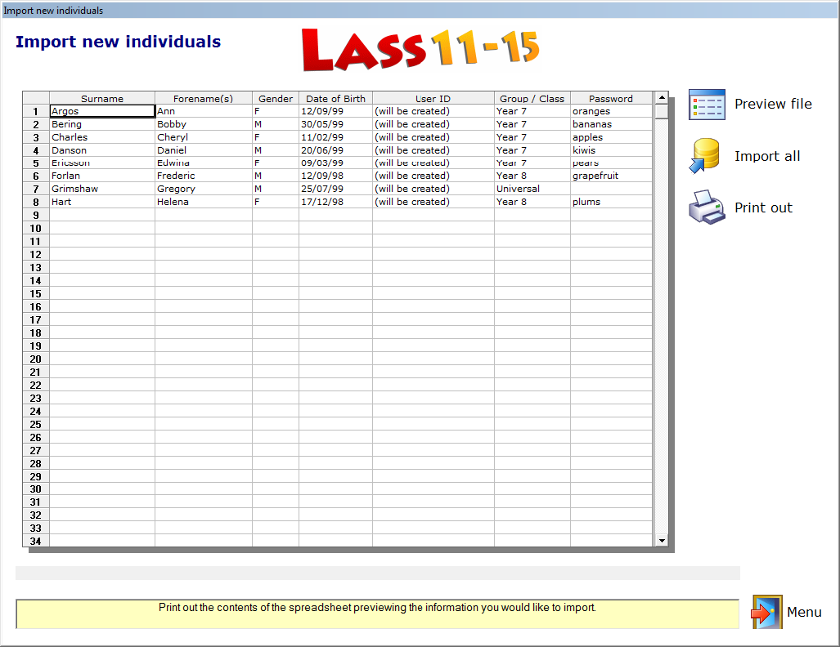The width and height of the screenshot is (840, 647).
Task: Click the Danson surname cell
Action: click(102, 150)
